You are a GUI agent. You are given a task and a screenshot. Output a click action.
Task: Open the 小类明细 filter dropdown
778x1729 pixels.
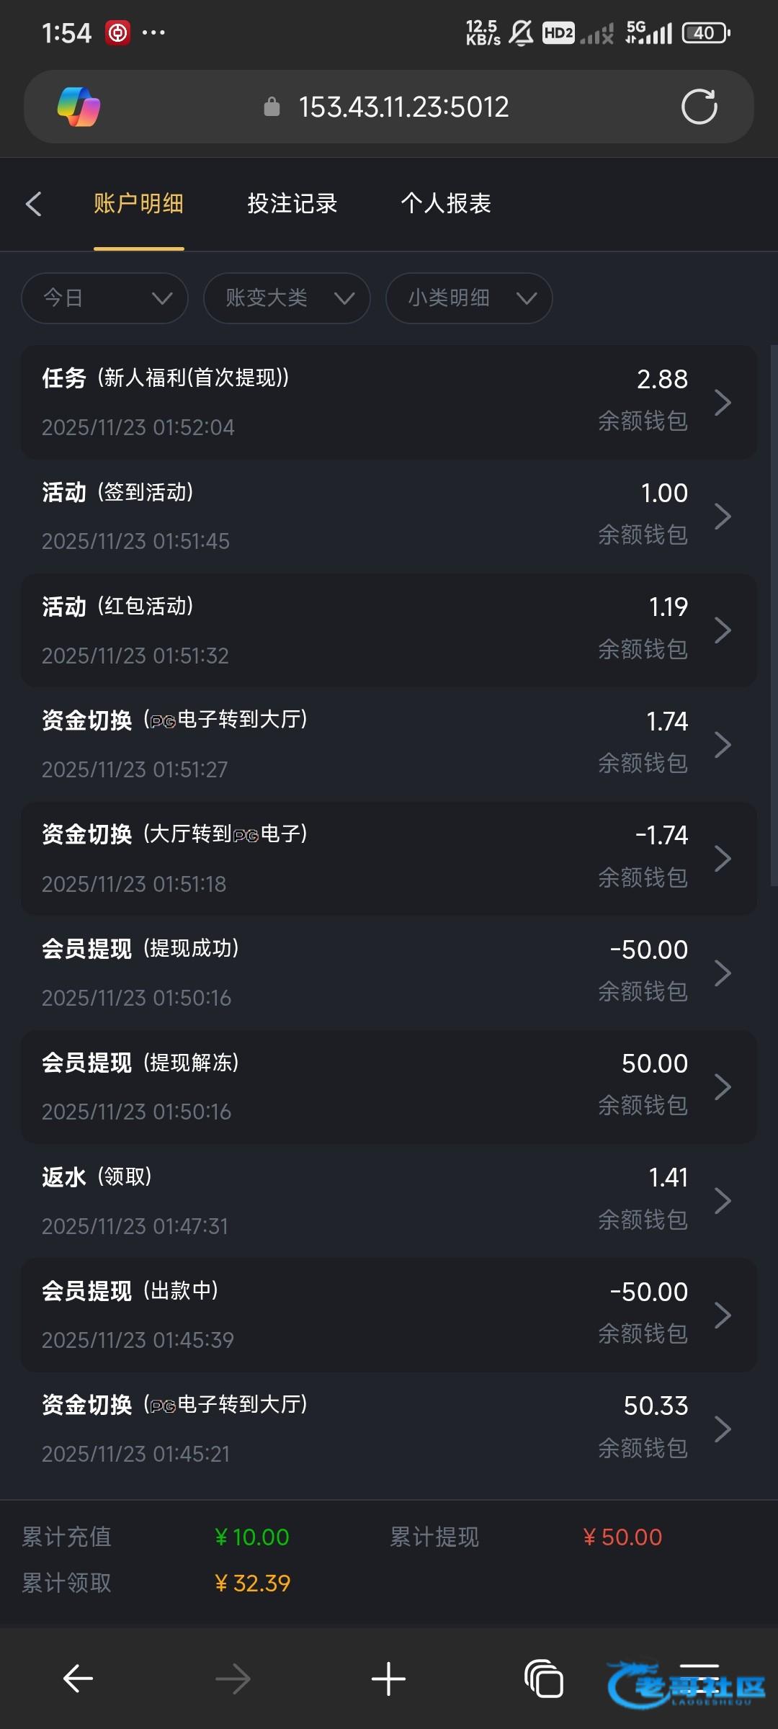click(469, 298)
